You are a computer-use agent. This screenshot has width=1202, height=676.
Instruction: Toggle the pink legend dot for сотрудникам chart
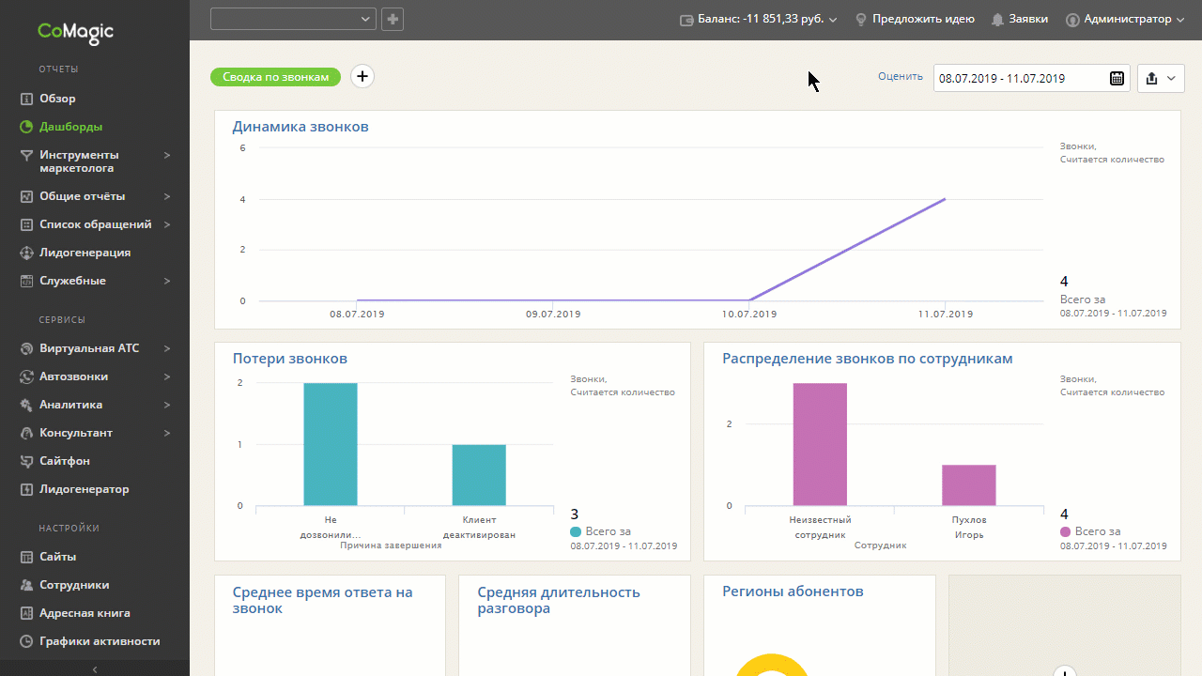pyautogui.click(x=1066, y=531)
